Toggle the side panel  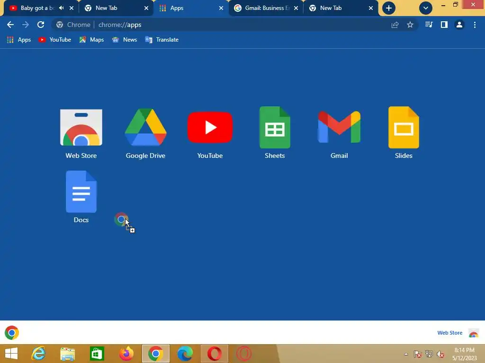coord(444,25)
